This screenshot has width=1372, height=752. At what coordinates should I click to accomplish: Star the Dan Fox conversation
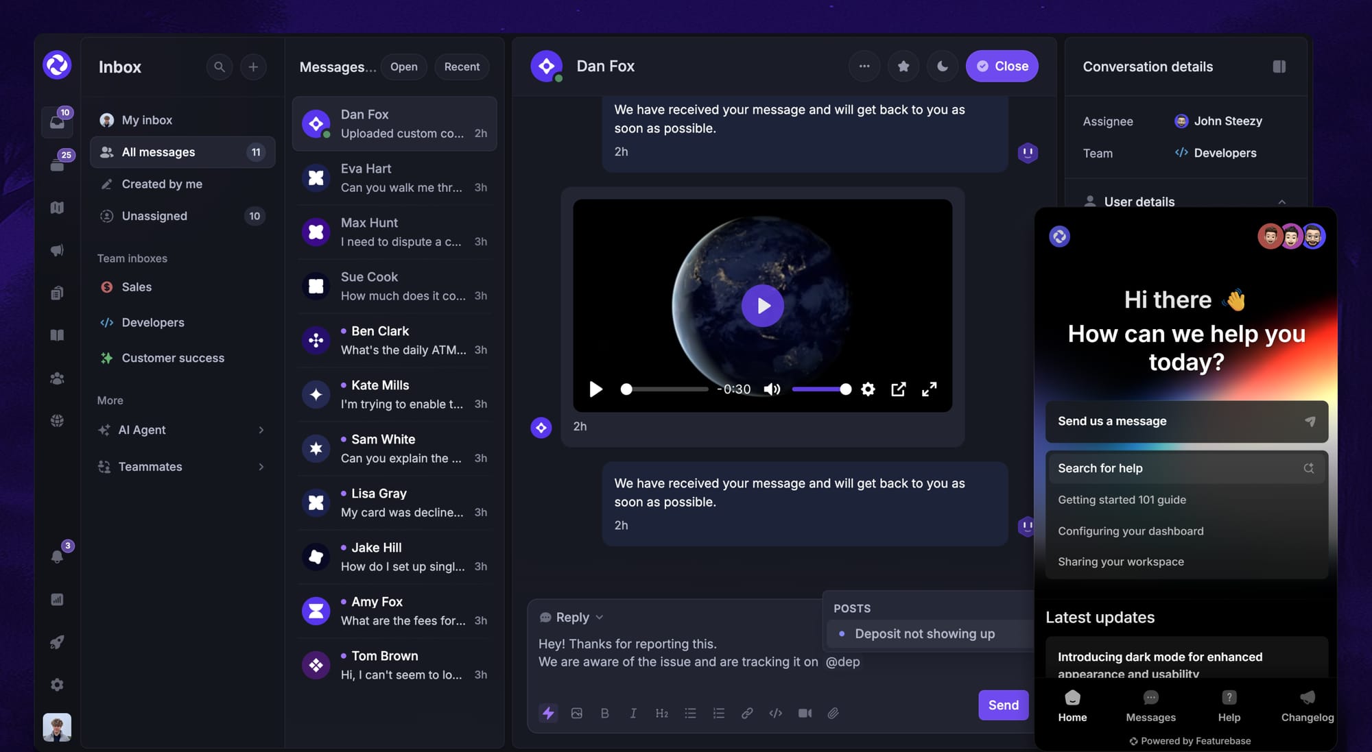pyautogui.click(x=903, y=66)
